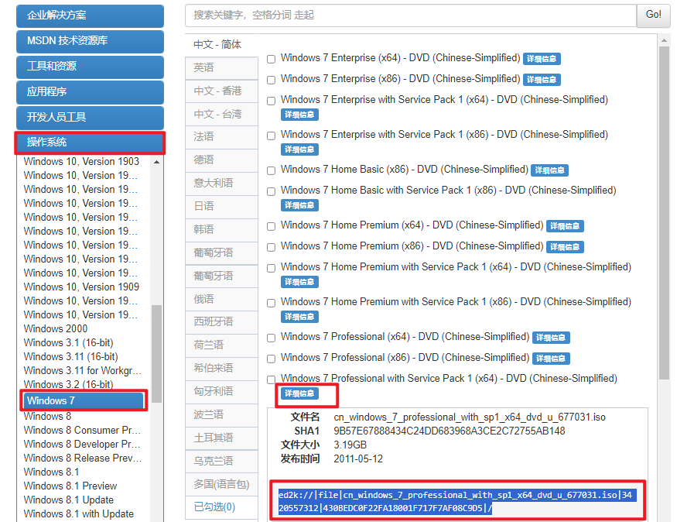Check the Windows 7 Professional (x64) DVD checkbox
Viewport: 694px width, 522px height.
point(270,338)
